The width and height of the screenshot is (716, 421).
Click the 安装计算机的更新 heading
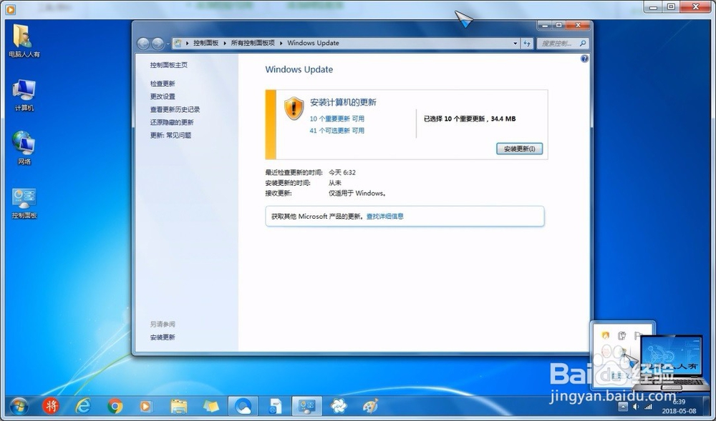pos(343,102)
